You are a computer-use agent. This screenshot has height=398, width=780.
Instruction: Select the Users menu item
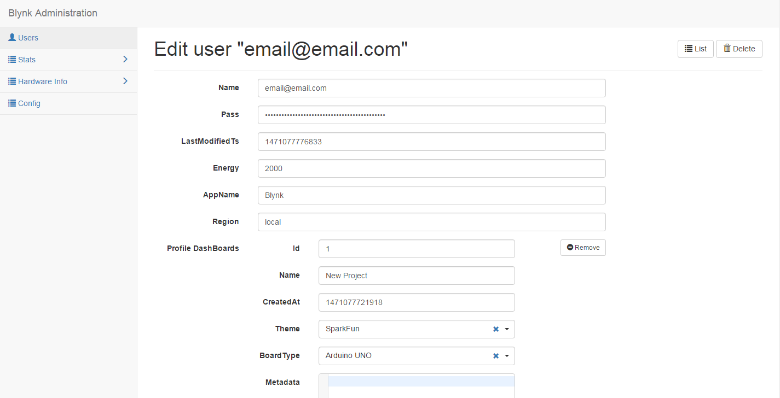click(x=28, y=38)
